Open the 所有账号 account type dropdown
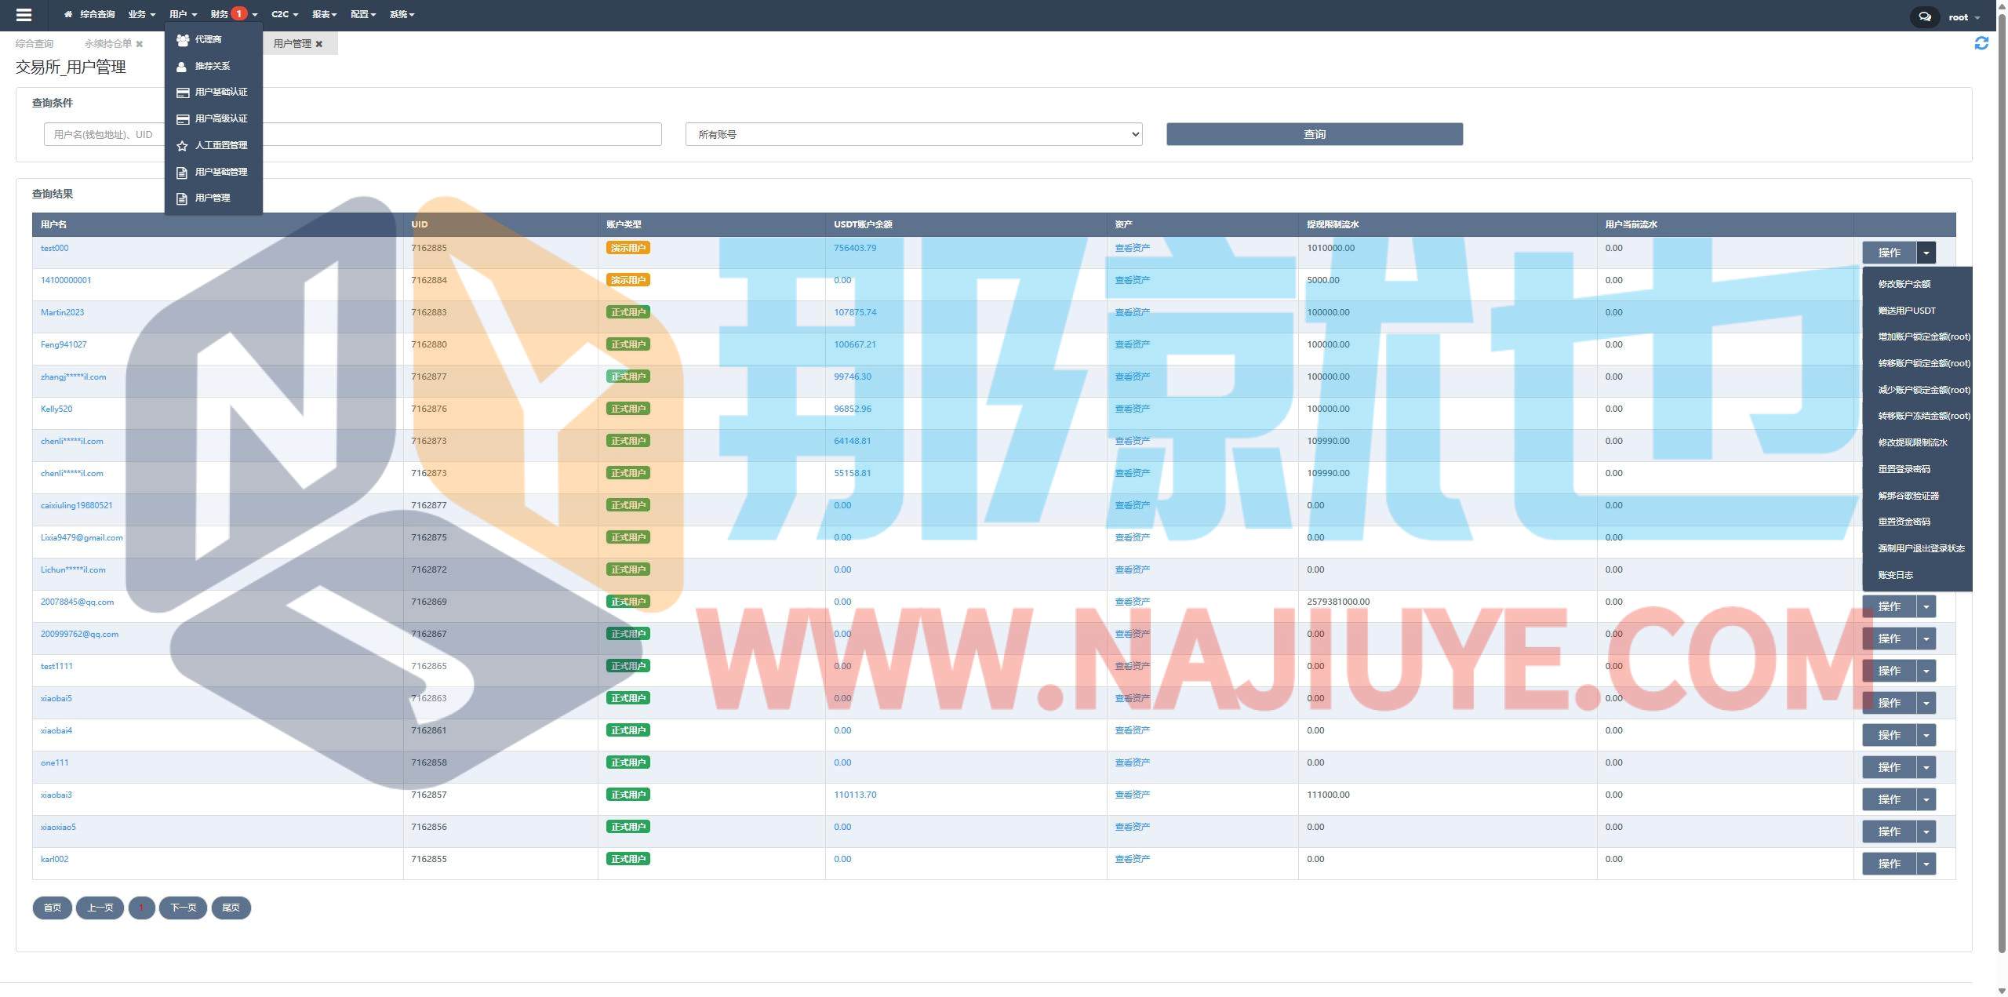This screenshot has height=997, width=2008. (x=913, y=135)
